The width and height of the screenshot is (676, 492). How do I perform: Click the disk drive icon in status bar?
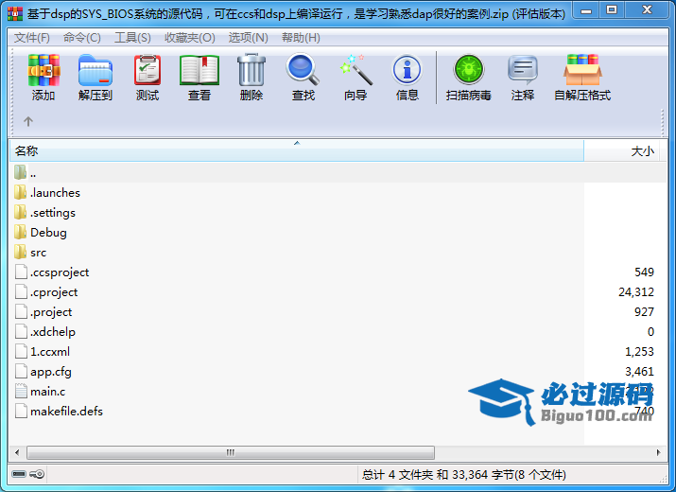pyautogui.click(x=19, y=474)
